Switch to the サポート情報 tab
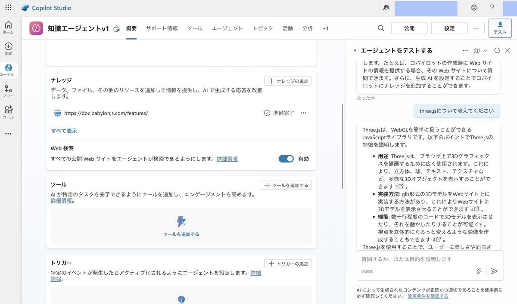Viewport: 517px width, 304px height. click(162, 28)
